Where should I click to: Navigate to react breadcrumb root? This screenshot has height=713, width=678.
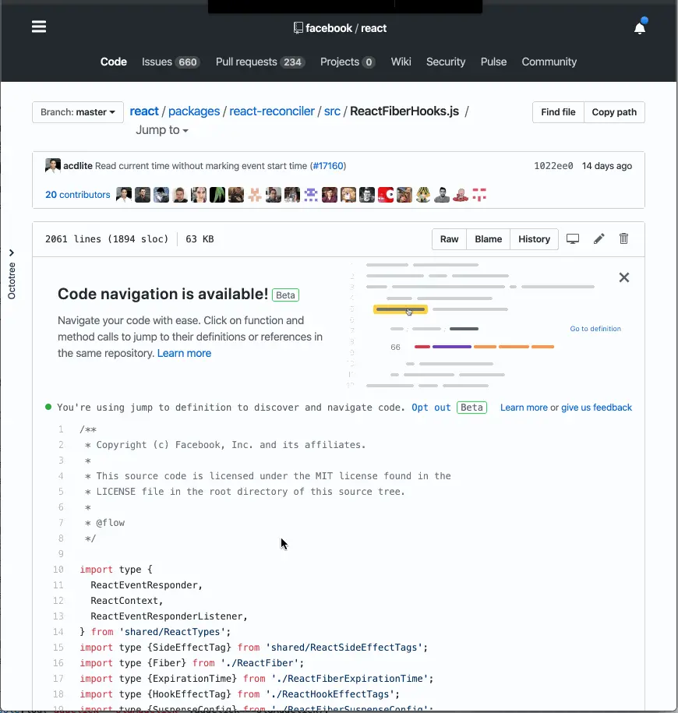(144, 111)
